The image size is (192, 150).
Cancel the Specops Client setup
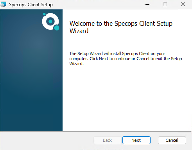click(x=172, y=140)
